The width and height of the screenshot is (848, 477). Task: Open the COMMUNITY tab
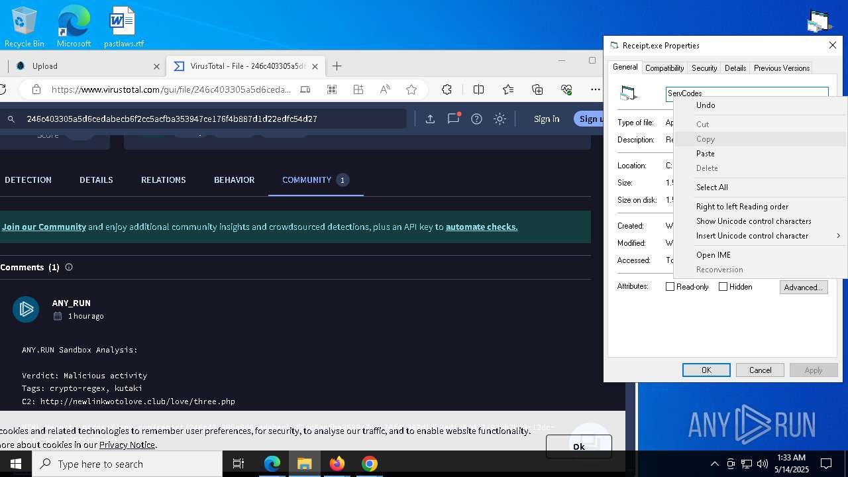[x=315, y=180]
